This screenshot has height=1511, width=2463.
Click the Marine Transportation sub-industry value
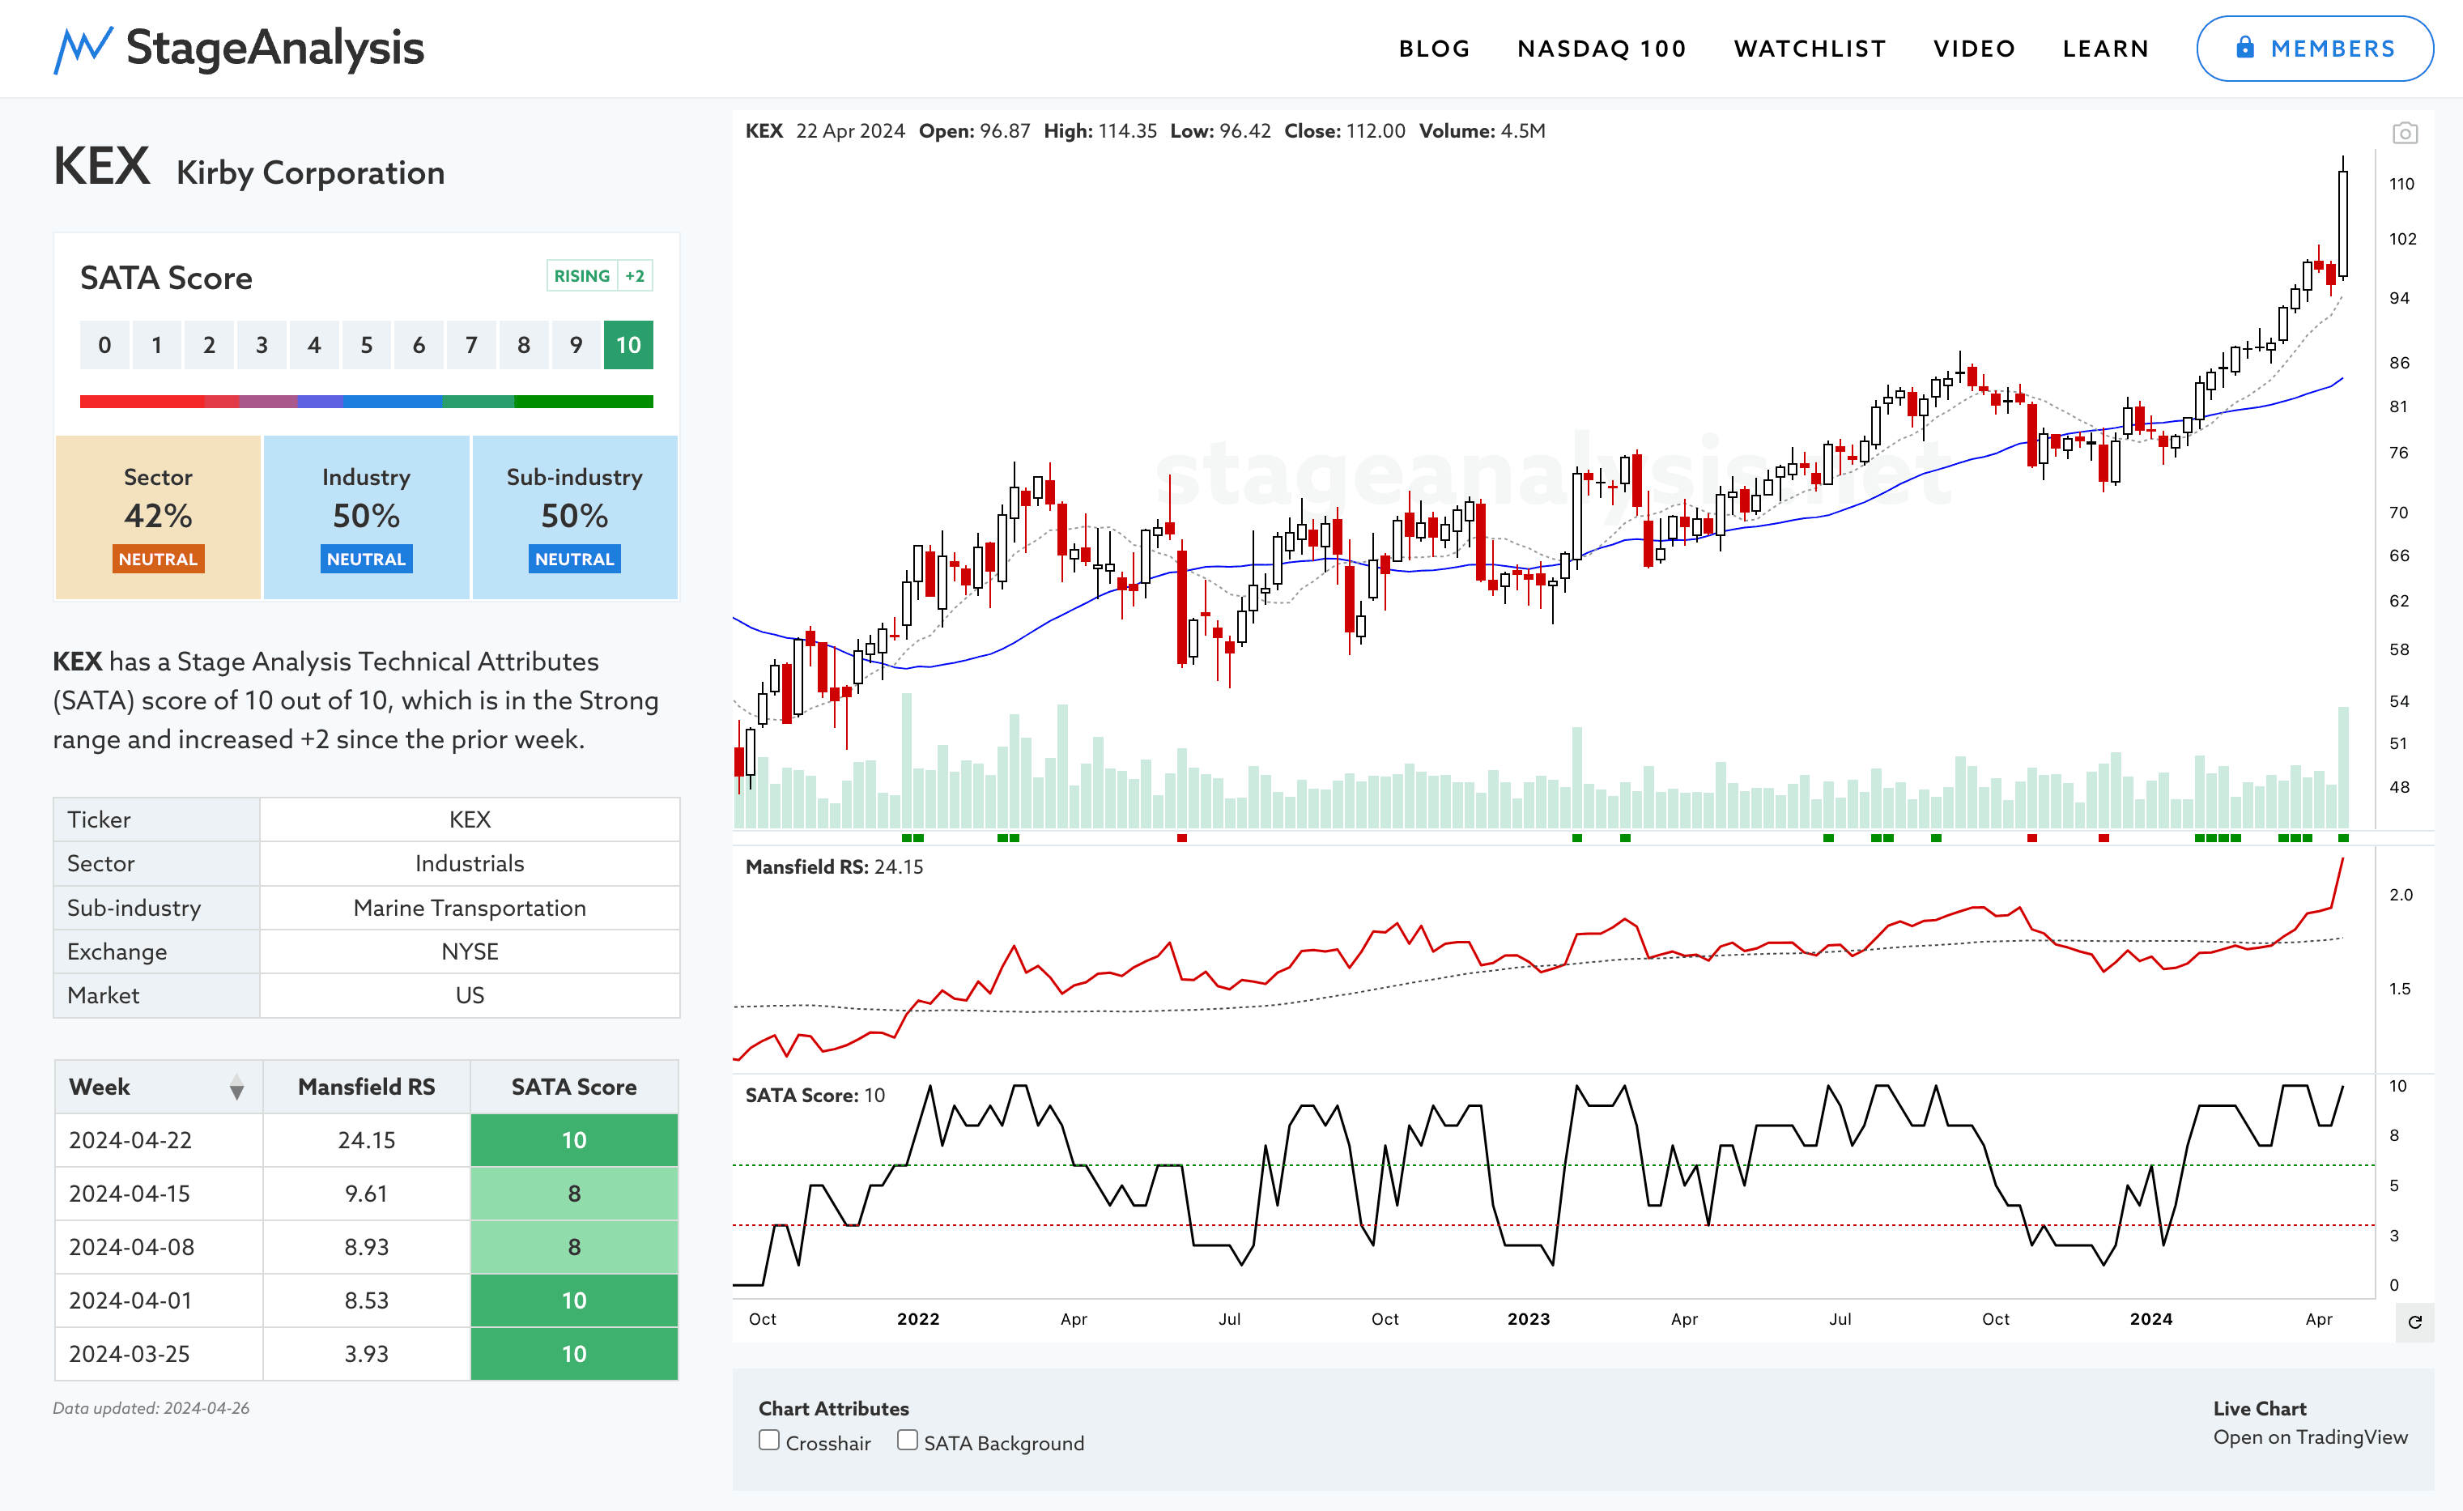470,908
